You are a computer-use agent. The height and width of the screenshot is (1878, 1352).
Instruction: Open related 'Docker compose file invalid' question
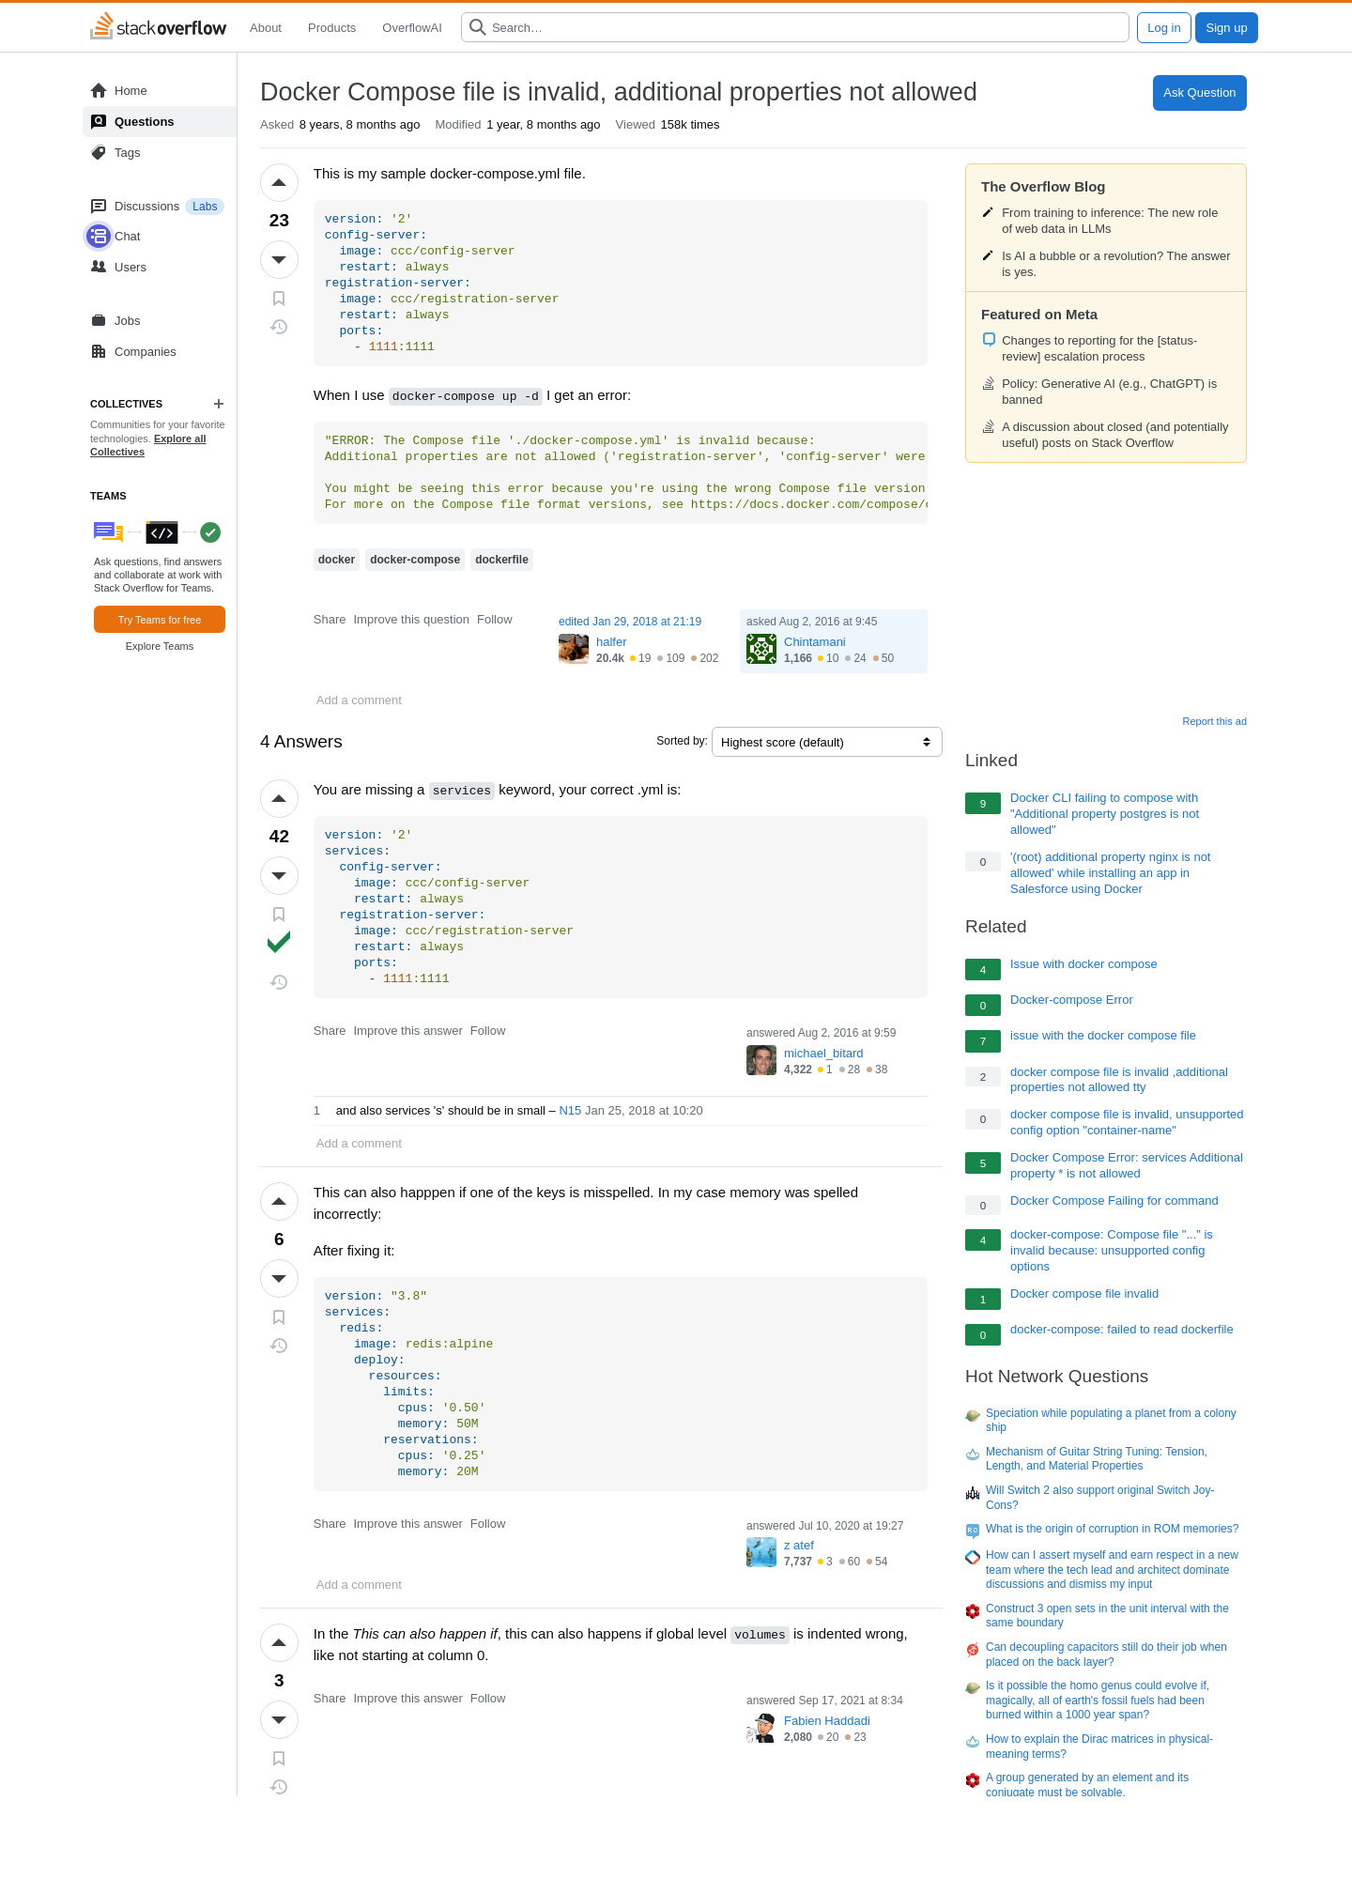pos(1084,1294)
